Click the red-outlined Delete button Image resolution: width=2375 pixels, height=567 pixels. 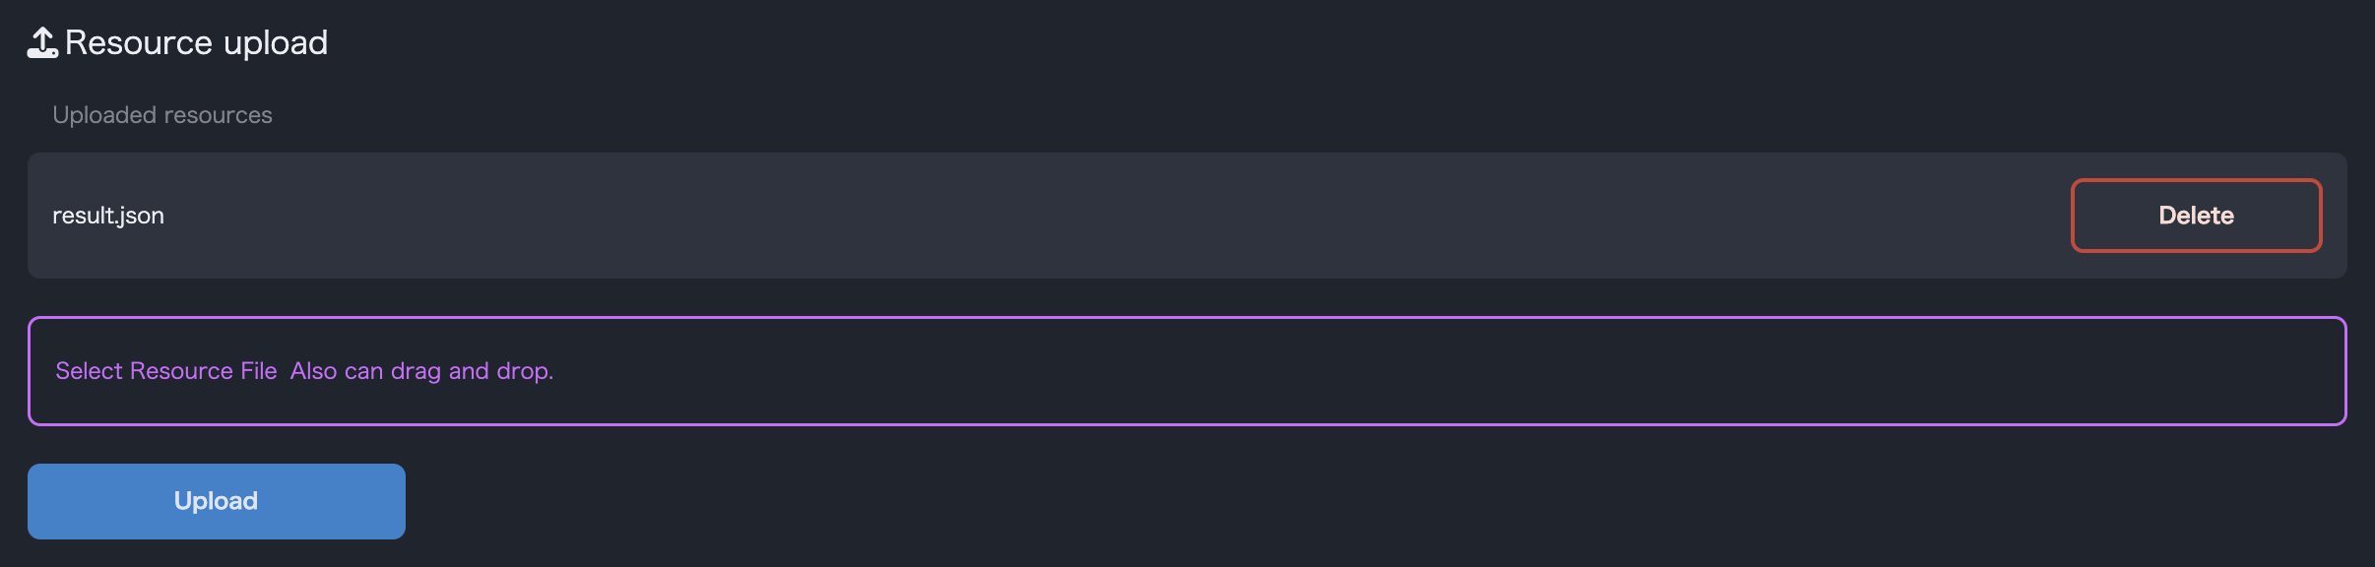click(x=2196, y=216)
